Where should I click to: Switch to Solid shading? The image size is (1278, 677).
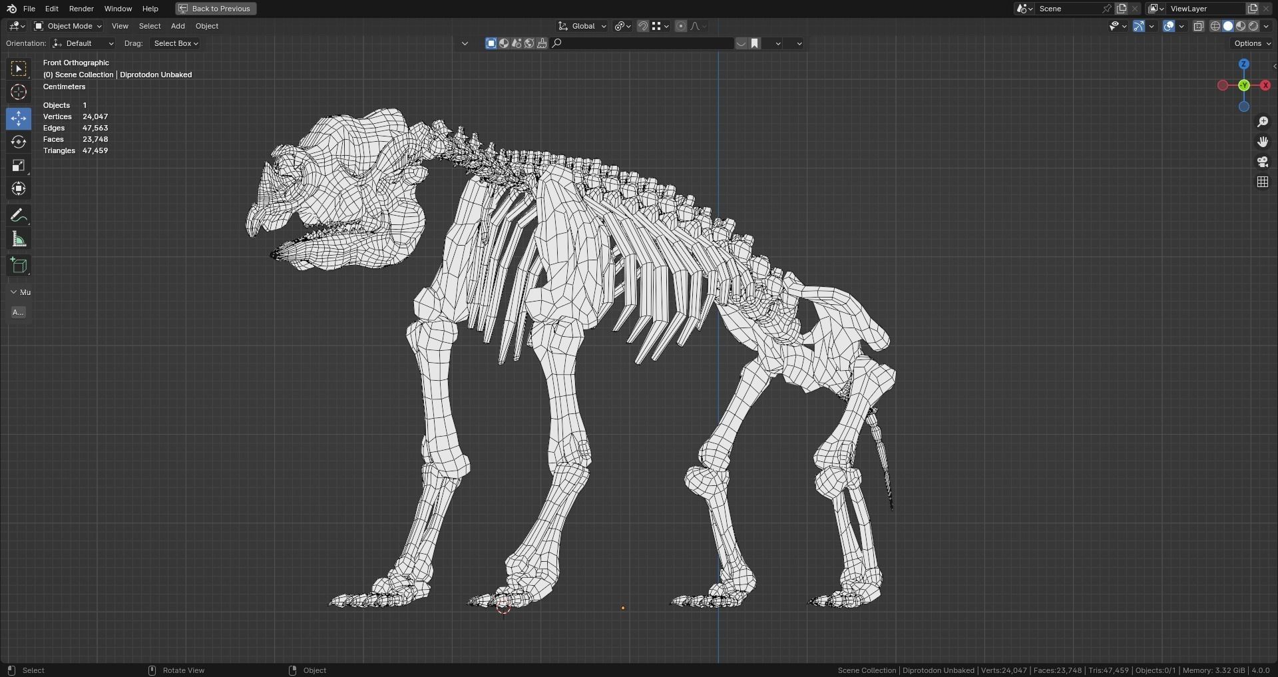point(1228,26)
